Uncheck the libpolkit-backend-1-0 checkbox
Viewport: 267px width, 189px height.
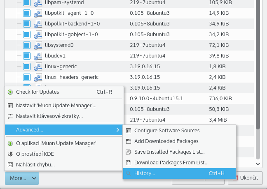pyautogui.click(x=27, y=24)
